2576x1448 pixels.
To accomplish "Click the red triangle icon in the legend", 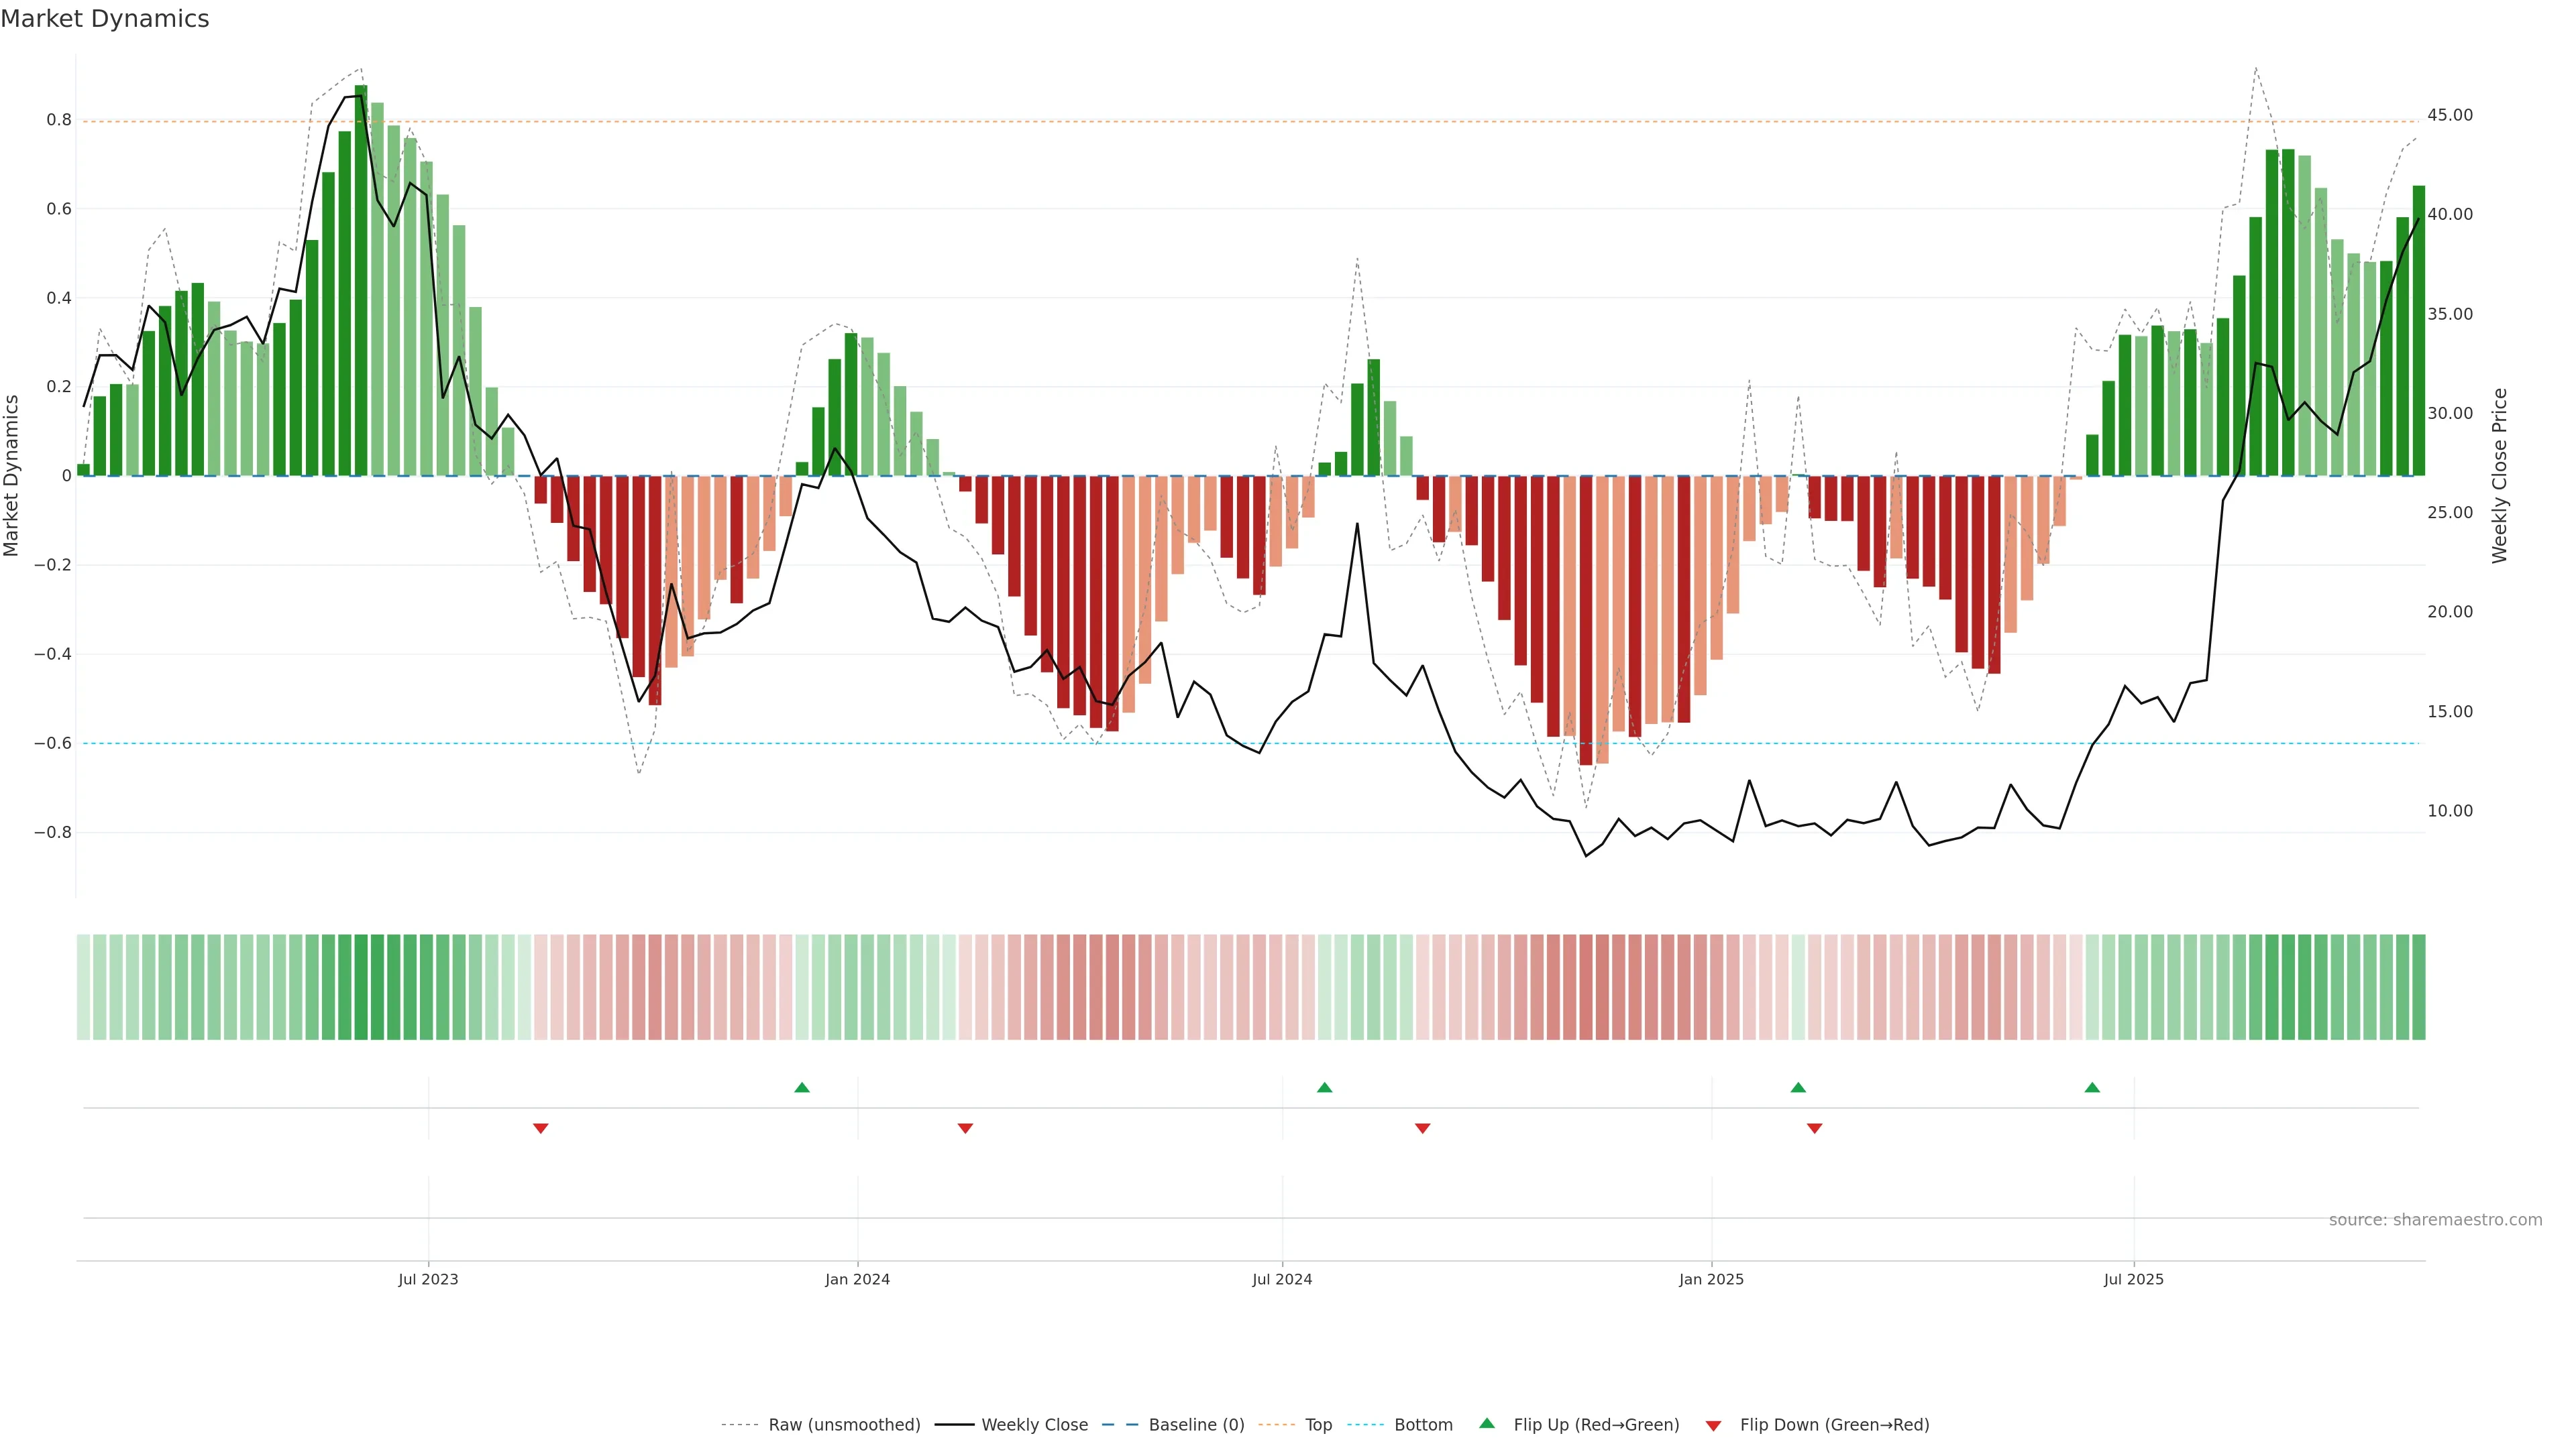I will click(x=1713, y=1426).
